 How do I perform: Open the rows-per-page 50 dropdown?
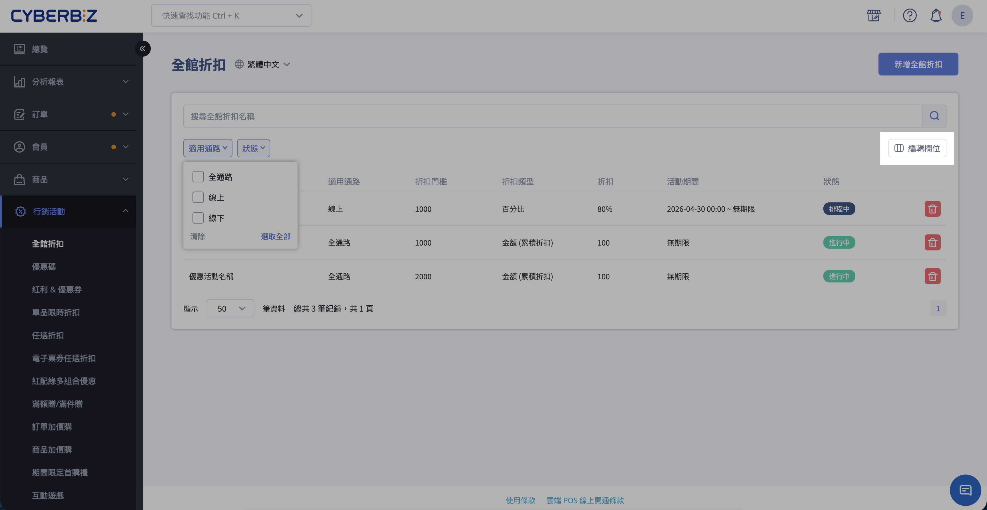click(x=230, y=308)
